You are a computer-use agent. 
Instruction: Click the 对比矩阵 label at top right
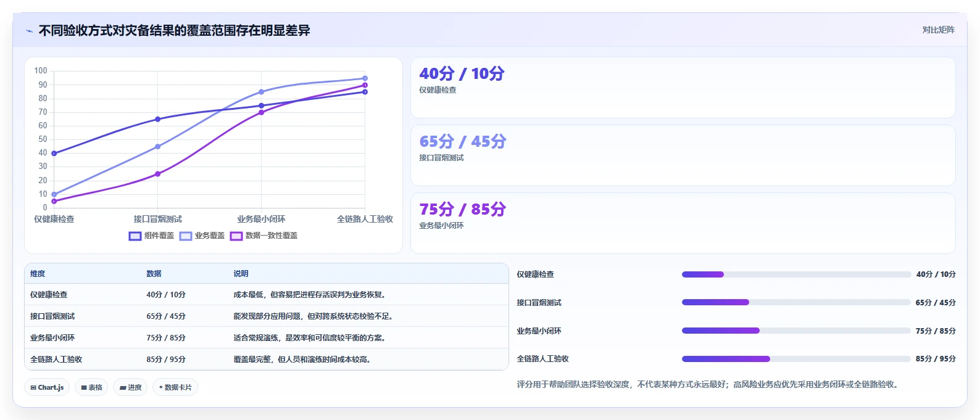pos(938,30)
